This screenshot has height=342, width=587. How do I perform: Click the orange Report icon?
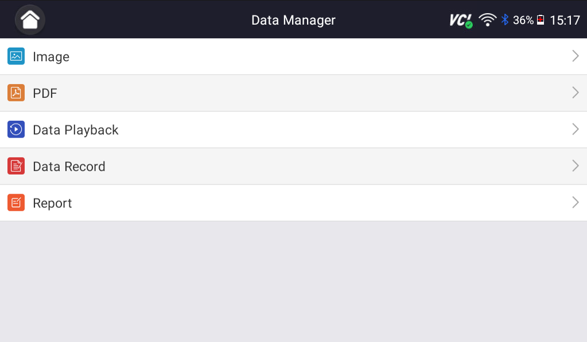click(16, 203)
